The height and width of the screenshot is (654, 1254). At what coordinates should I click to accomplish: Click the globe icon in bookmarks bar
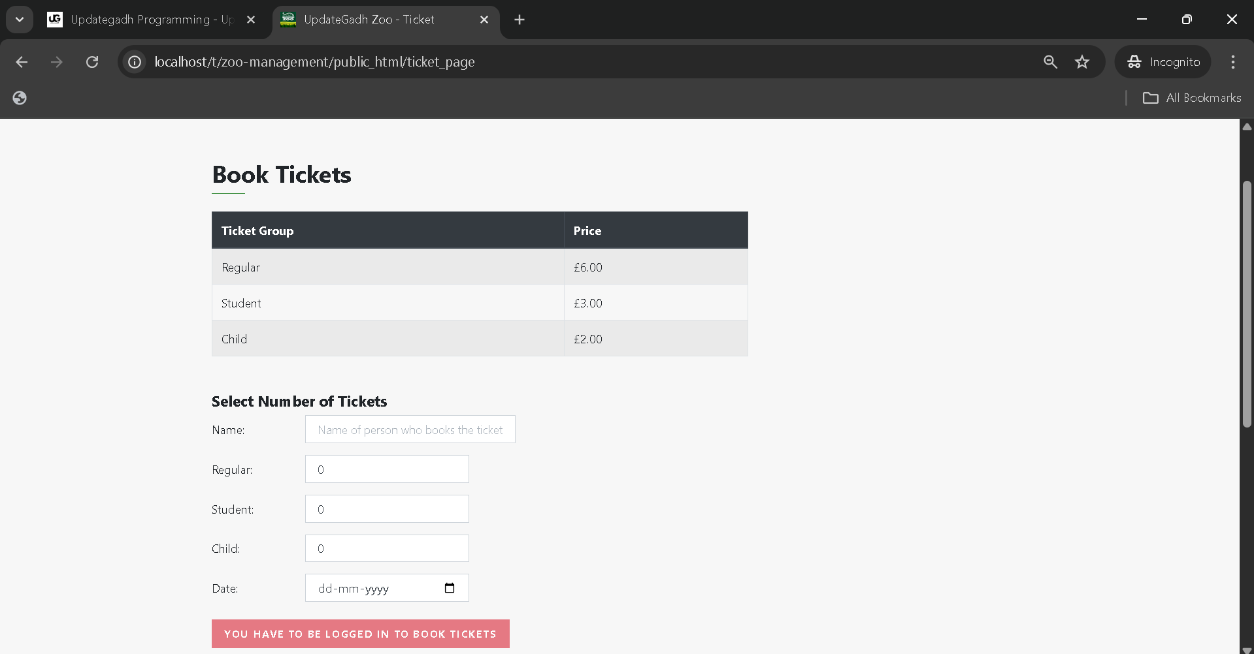click(x=20, y=98)
